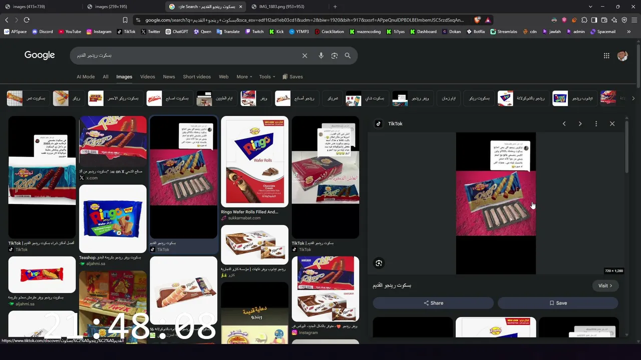Open the ChatGPT bookmark
This screenshot has height=360, width=641.
click(x=176, y=31)
